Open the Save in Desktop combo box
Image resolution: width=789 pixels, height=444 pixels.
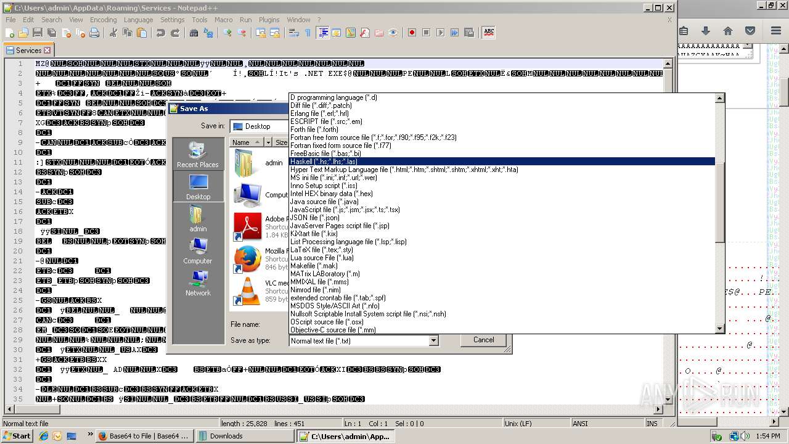pyautogui.click(x=260, y=126)
